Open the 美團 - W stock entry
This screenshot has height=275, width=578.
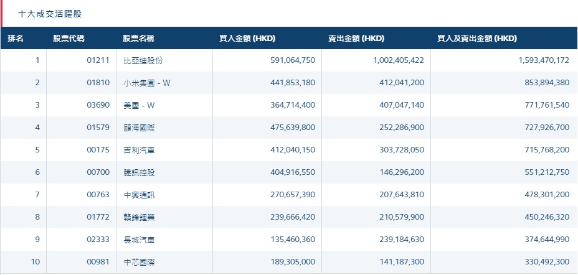coord(140,105)
